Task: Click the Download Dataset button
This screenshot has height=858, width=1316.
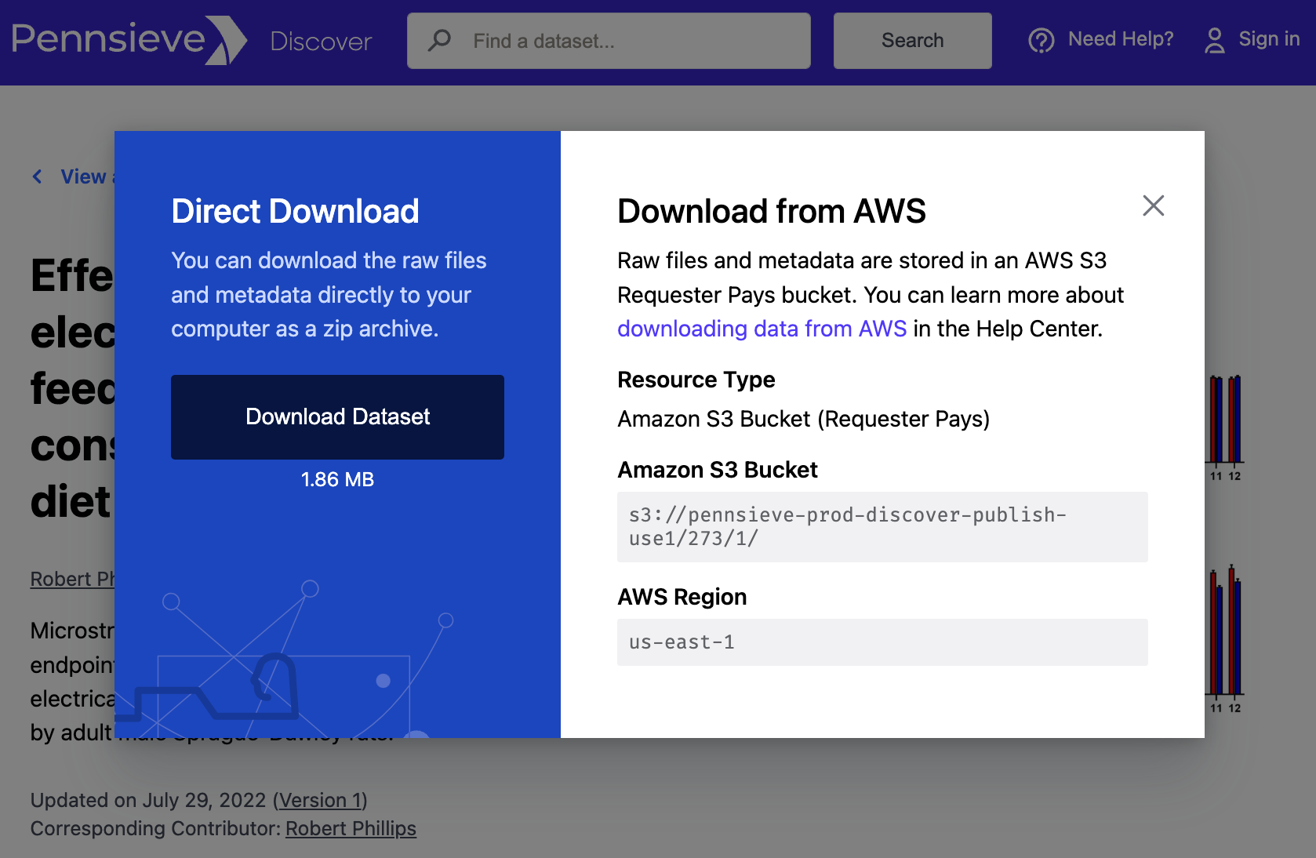Action: (337, 417)
